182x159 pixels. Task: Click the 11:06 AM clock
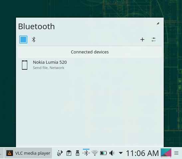coord(142,153)
